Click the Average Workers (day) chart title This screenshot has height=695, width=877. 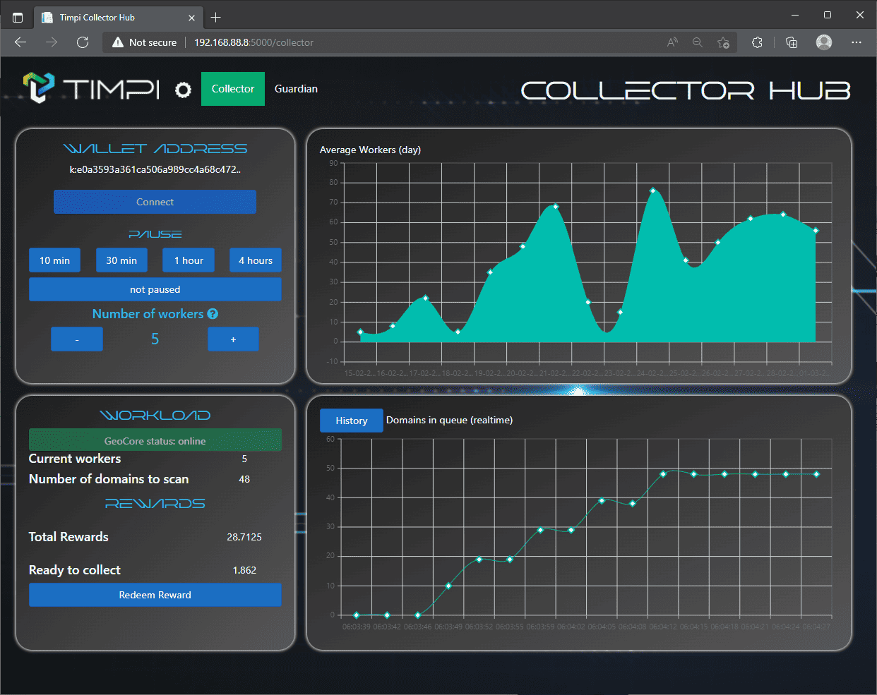370,150
